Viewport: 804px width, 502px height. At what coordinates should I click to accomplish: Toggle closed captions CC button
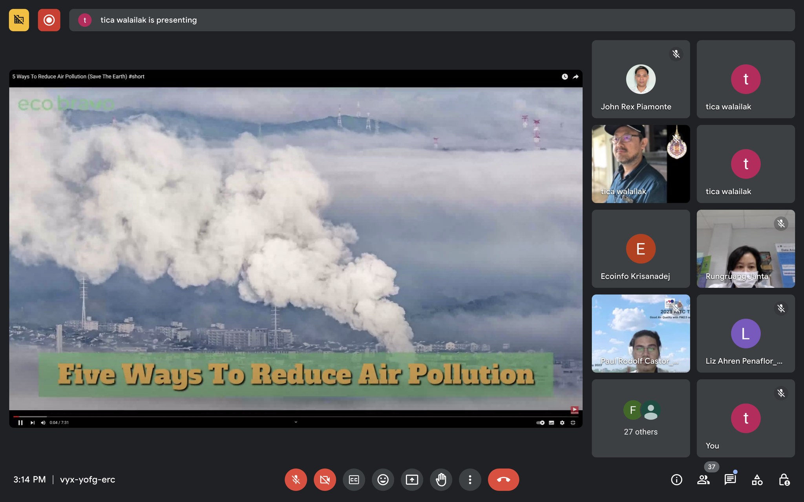[x=354, y=479]
